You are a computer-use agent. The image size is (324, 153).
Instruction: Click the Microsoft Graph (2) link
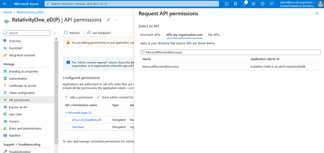tap(80, 113)
